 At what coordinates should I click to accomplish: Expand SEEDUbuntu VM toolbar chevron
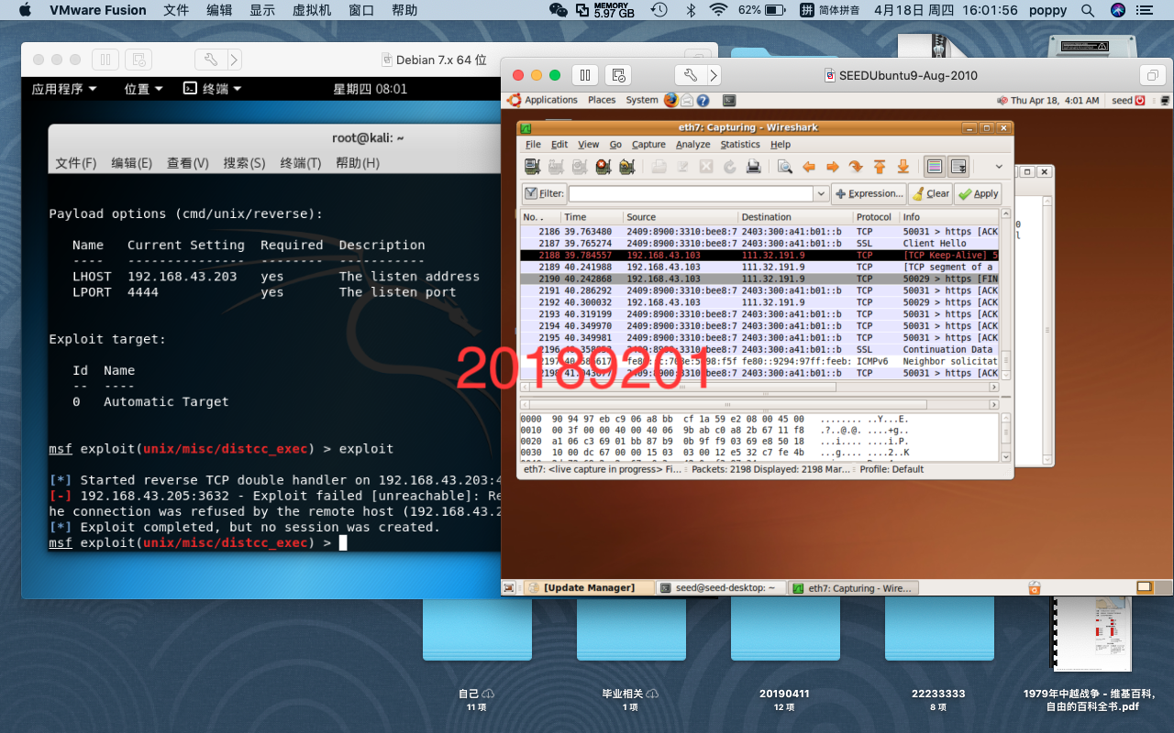click(713, 75)
